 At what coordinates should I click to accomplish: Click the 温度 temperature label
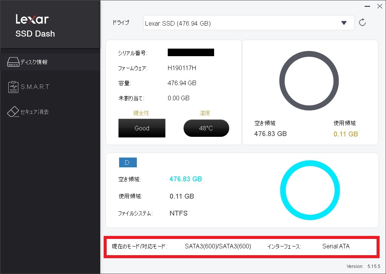point(205,113)
